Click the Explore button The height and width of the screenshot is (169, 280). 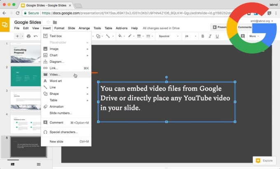point(264,160)
